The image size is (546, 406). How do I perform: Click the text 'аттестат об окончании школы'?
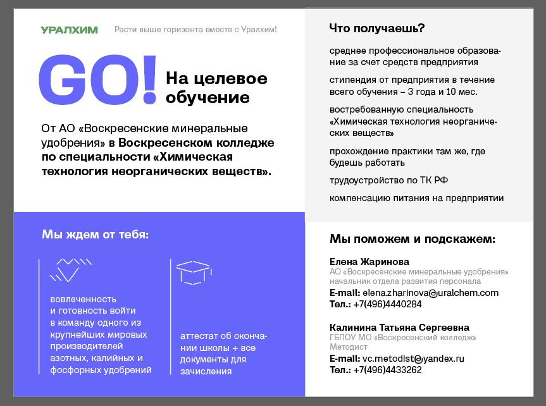[x=223, y=342]
